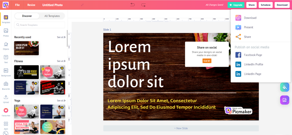Click the Facebook Page icon
The image size is (292, 135).
[238, 55]
